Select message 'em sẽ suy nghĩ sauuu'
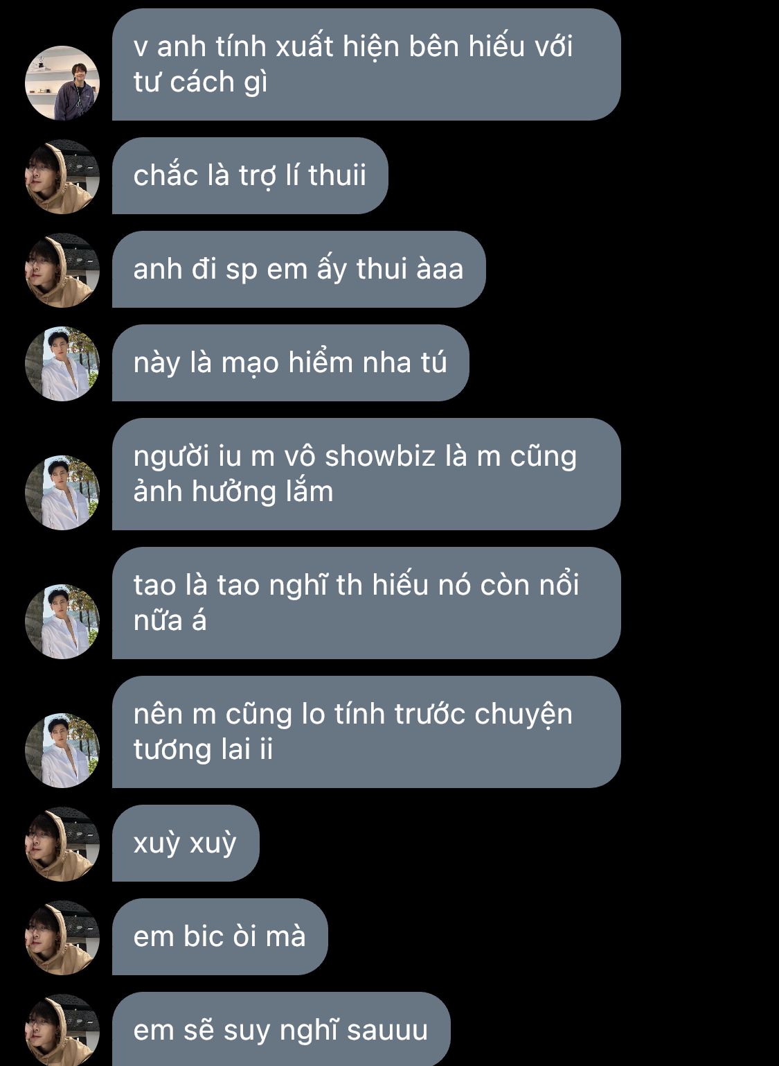 point(281,1029)
